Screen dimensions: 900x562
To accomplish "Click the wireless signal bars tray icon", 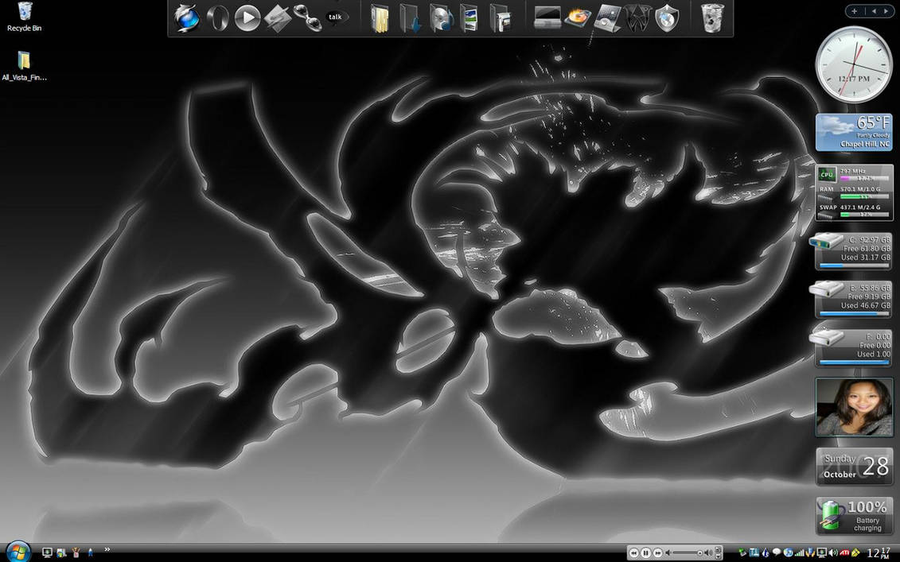I will click(799, 552).
